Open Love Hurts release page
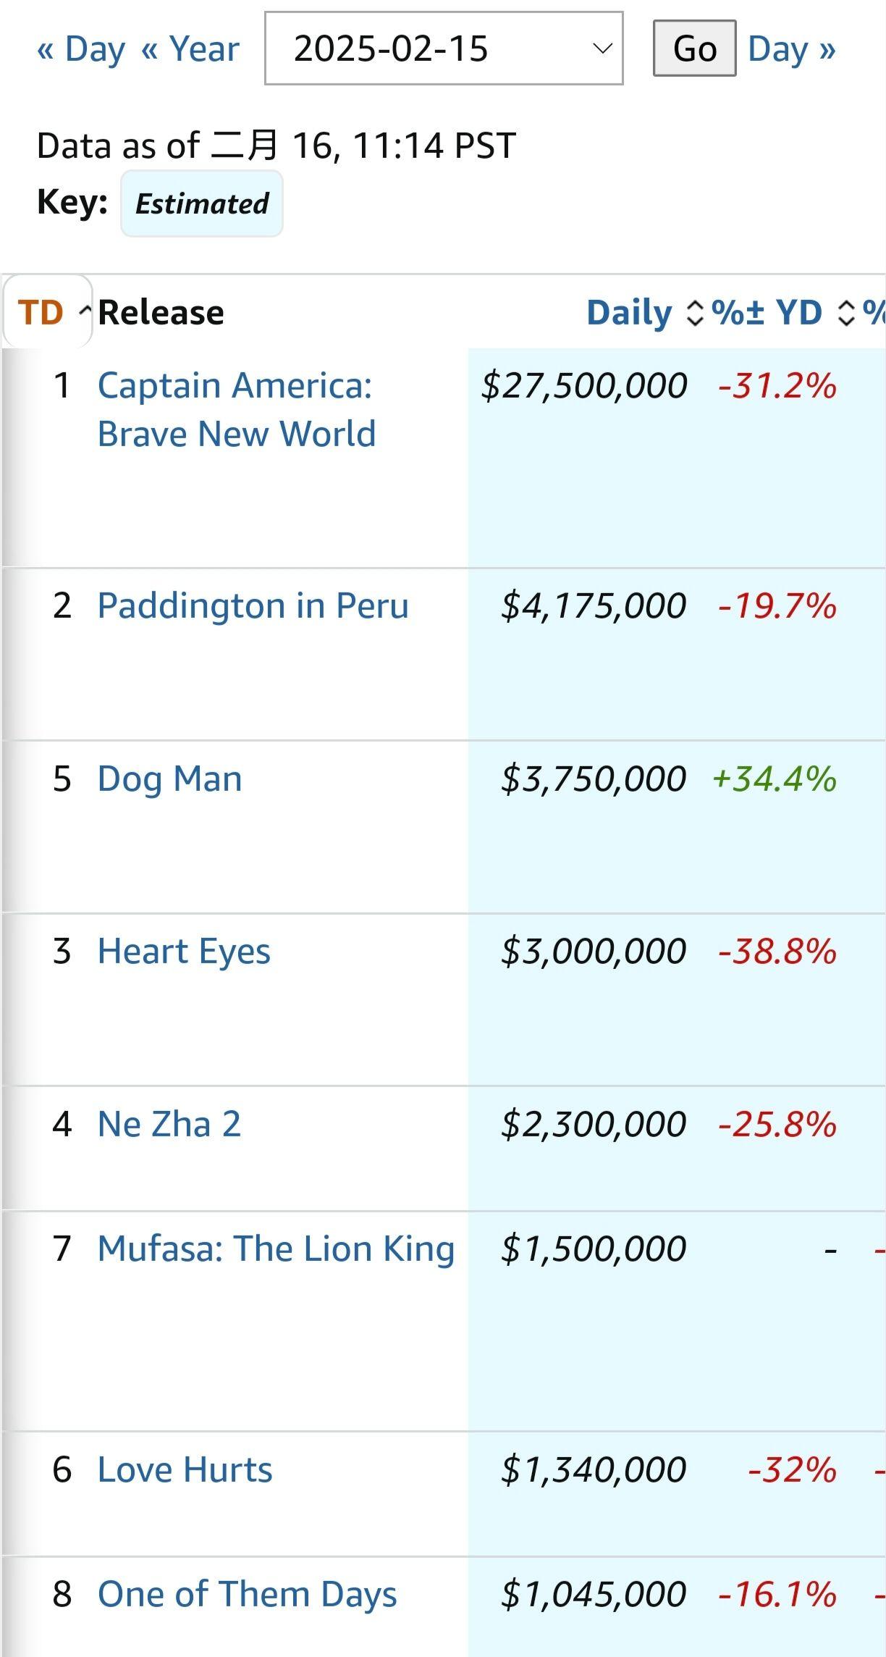Viewport: 886px width, 1657px height. (x=185, y=1469)
